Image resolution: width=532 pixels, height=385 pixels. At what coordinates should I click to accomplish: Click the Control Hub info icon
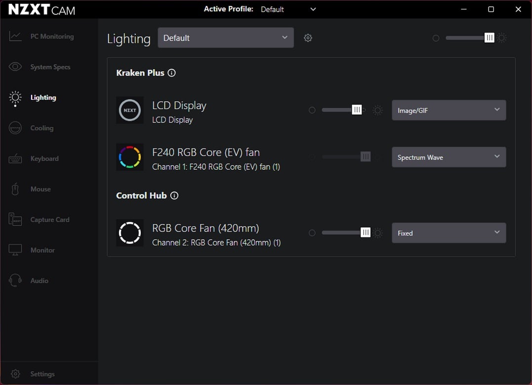(174, 195)
